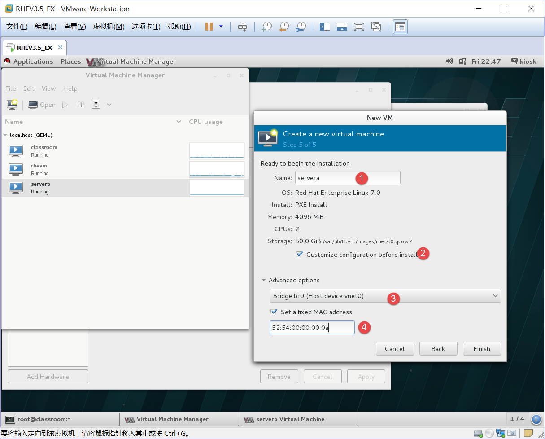The image size is (545, 439).
Task: Open the 文件(F) menu
Action: (17, 26)
